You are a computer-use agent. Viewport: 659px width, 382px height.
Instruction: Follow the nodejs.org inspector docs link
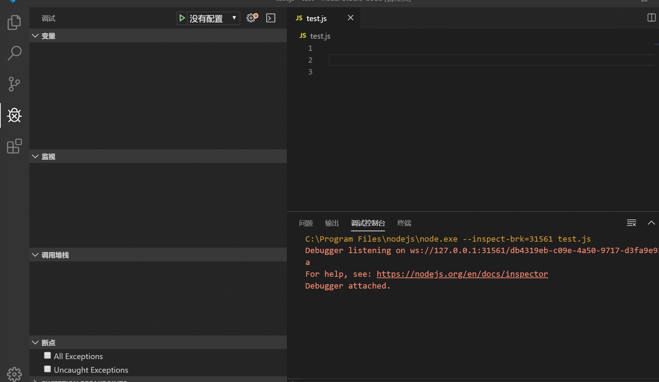462,274
